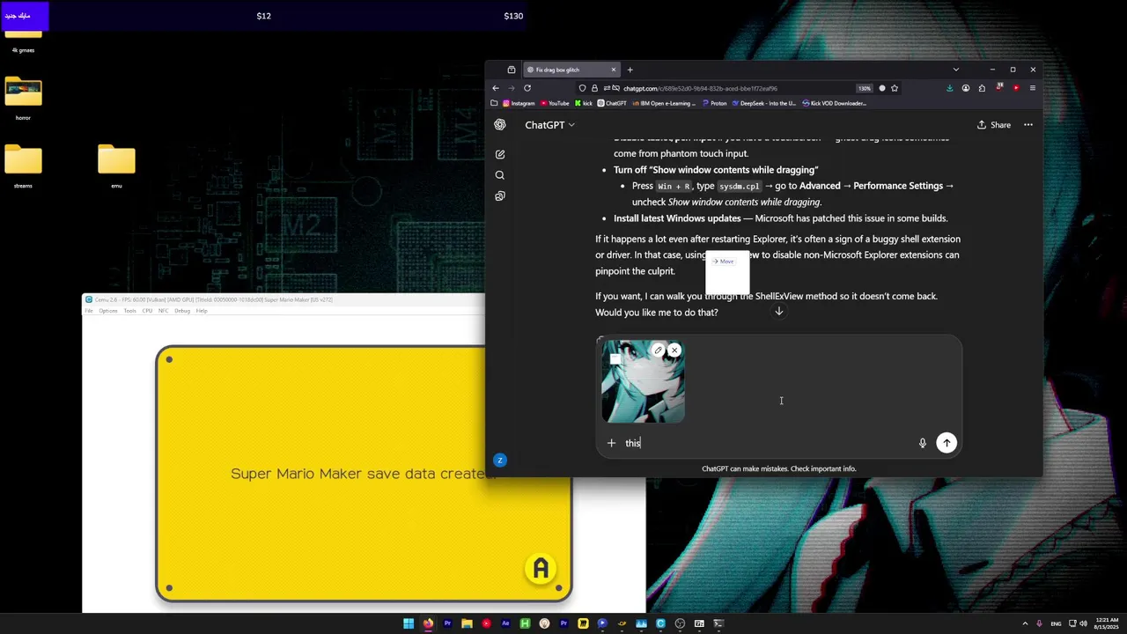Image resolution: width=1127 pixels, height=634 pixels.
Task: Click the ENG language indicator in tray
Action: click(1056, 623)
